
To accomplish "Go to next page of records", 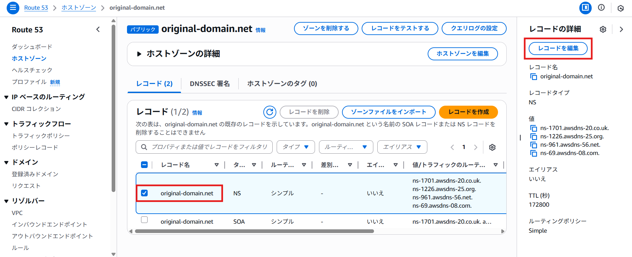I will 476,147.
